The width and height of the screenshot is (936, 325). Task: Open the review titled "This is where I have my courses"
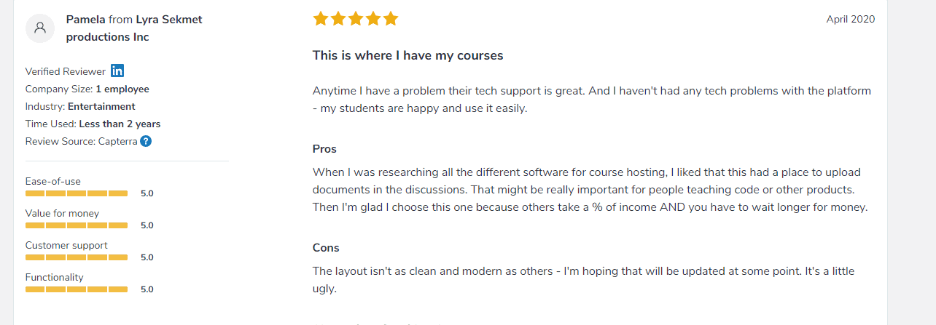407,55
